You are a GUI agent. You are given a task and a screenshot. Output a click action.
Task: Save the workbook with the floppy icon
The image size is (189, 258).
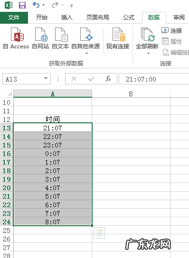click(x=22, y=5)
